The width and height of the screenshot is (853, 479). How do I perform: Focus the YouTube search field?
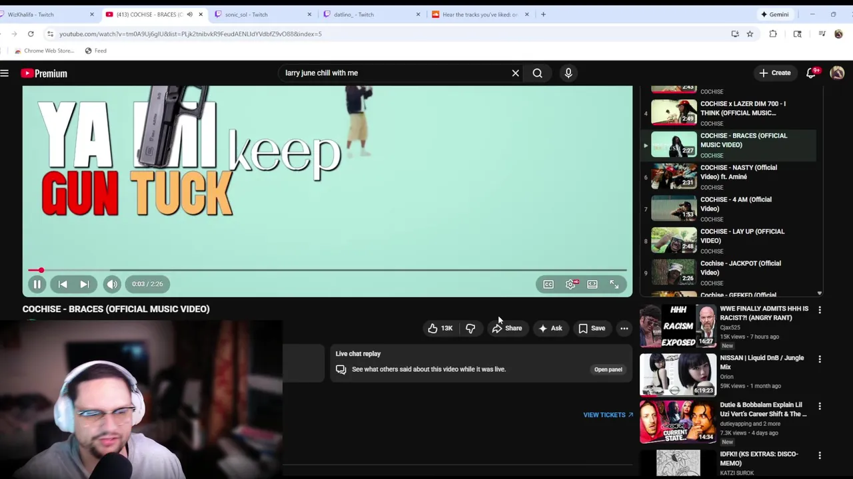(393, 73)
